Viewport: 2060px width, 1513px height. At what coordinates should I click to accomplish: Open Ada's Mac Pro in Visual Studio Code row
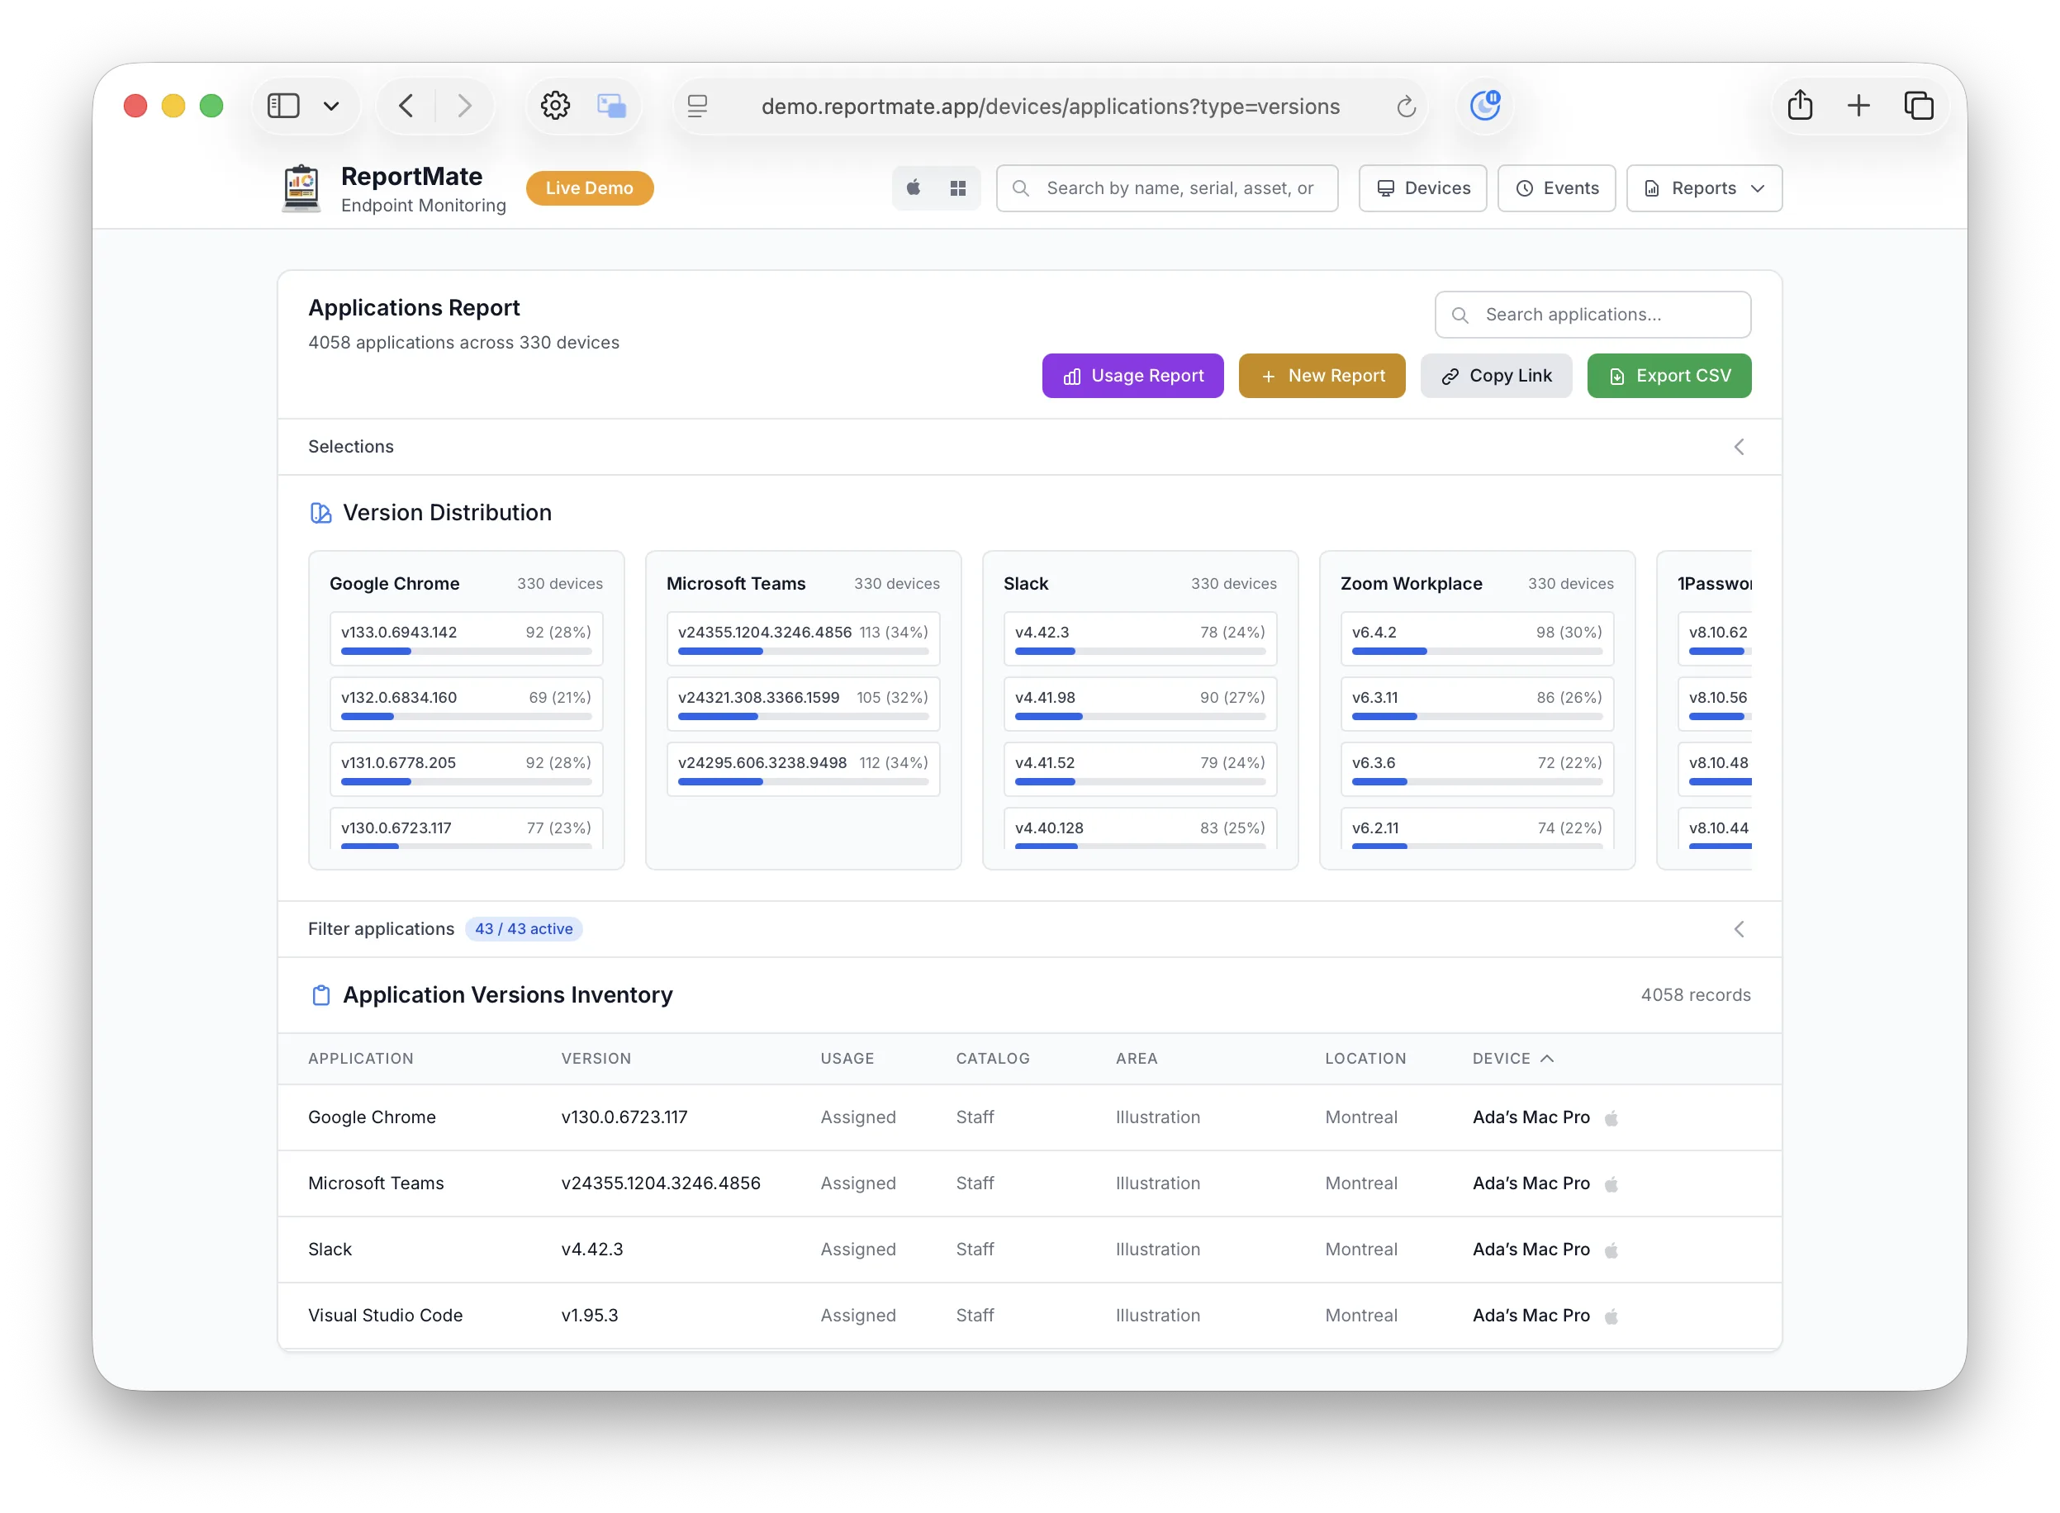pos(1531,1315)
